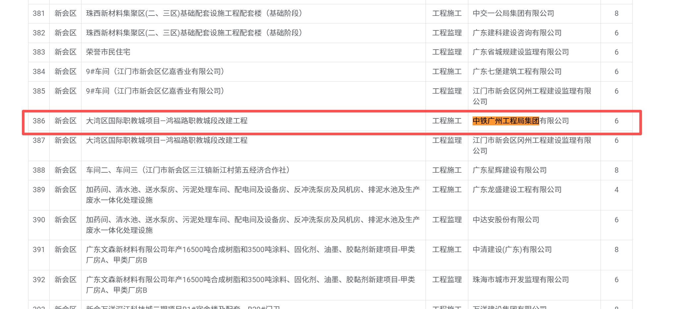Image resolution: width=694 pixels, height=309 pixels.
Task: Click row number 391
Action: pyautogui.click(x=39, y=250)
